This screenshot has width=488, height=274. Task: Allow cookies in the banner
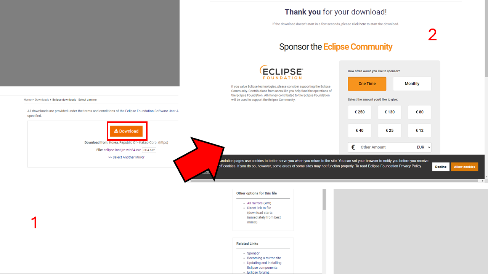(464, 167)
